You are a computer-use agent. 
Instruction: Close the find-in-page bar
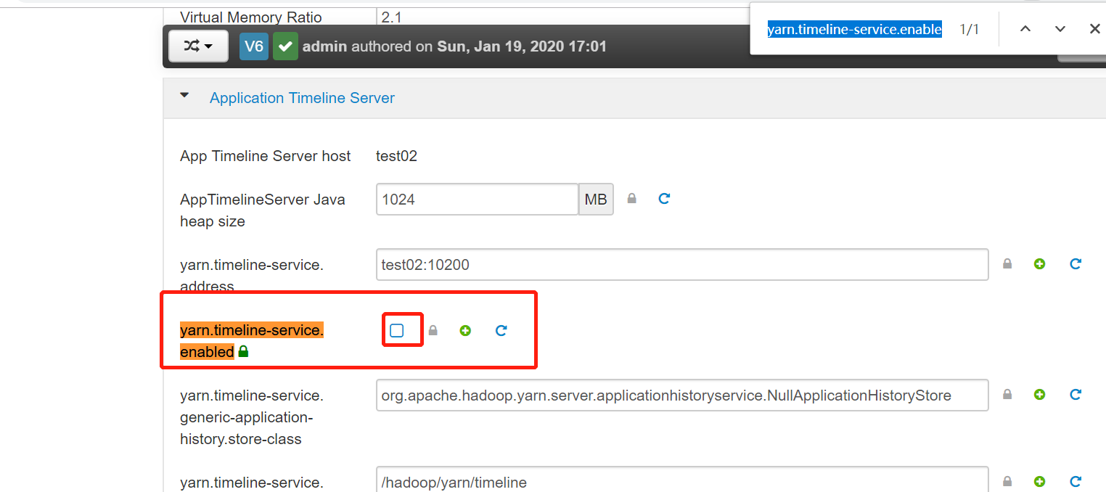[1095, 29]
